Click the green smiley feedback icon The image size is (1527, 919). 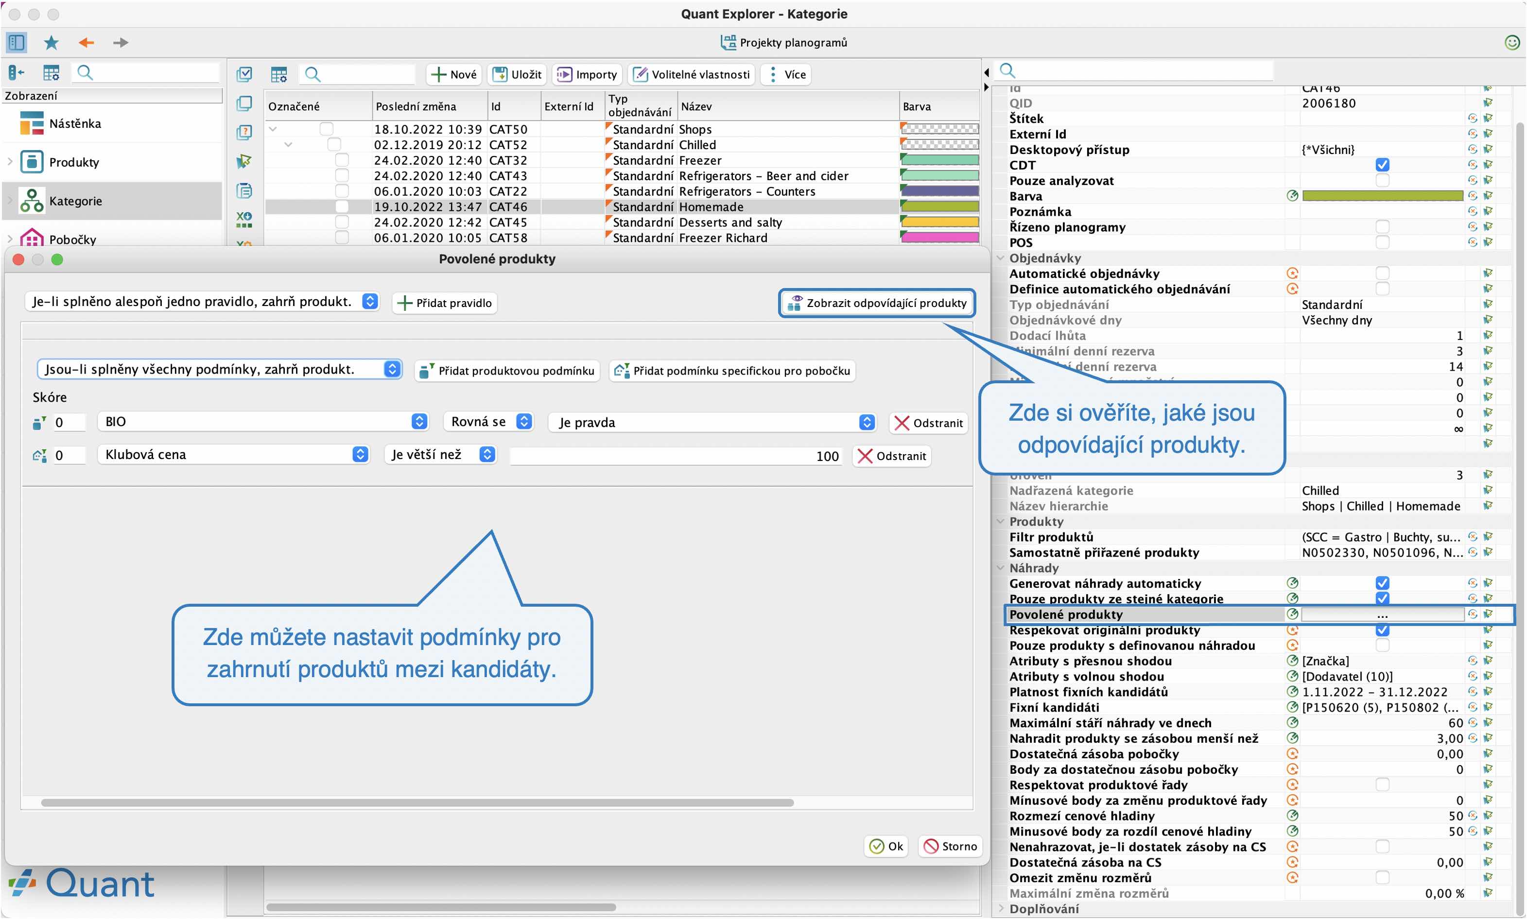pyautogui.click(x=1511, y=42)
